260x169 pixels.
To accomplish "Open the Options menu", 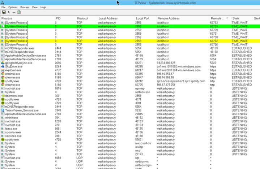I will pyautogui.click(x=13, y=7).
